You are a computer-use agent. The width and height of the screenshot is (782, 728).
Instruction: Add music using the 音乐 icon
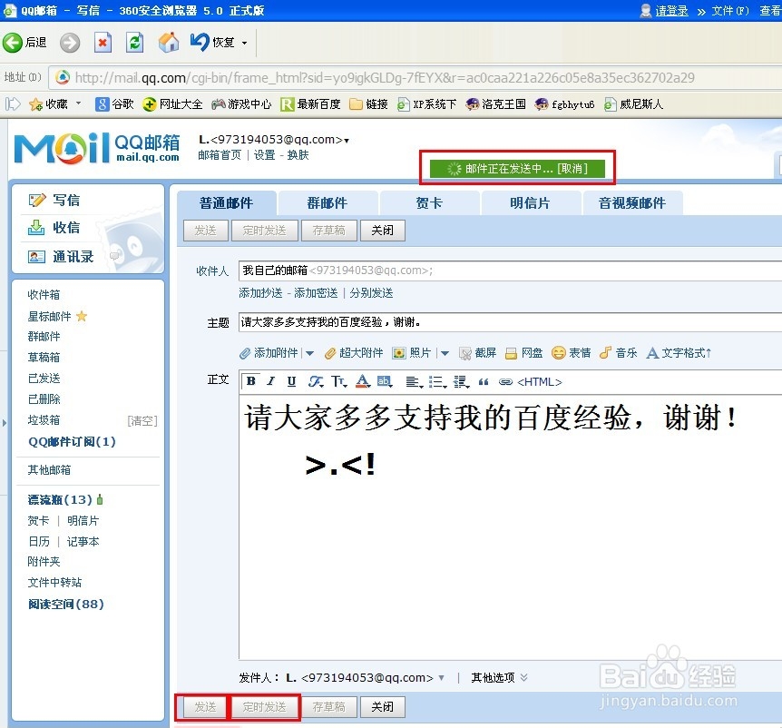pyautogui.click(x=621, y=354)
